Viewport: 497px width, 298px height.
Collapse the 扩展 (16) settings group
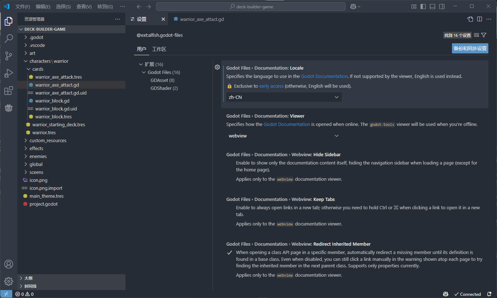(141, 64)
